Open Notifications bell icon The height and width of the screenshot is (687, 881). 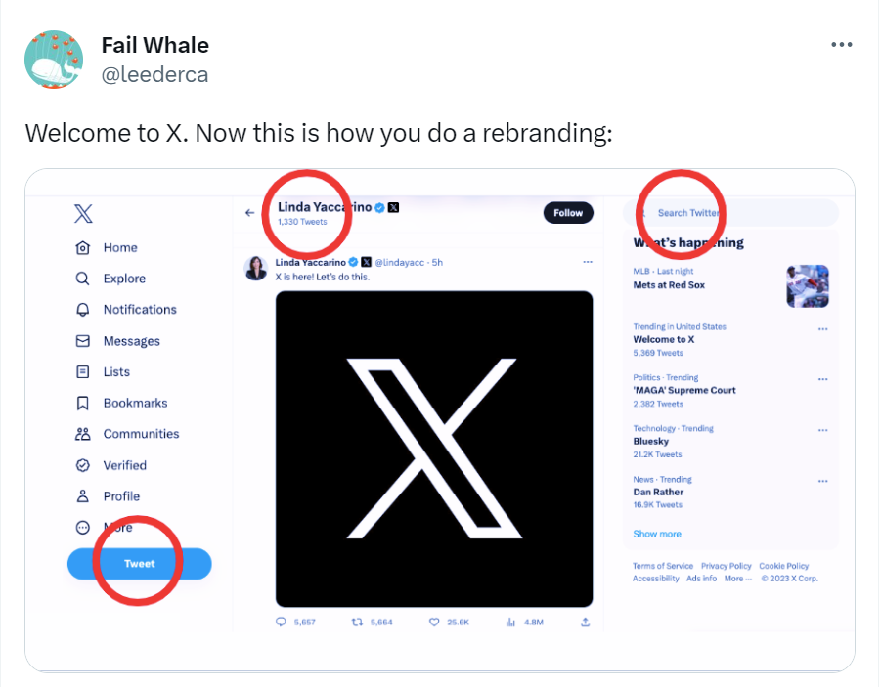tap(82, 310)
